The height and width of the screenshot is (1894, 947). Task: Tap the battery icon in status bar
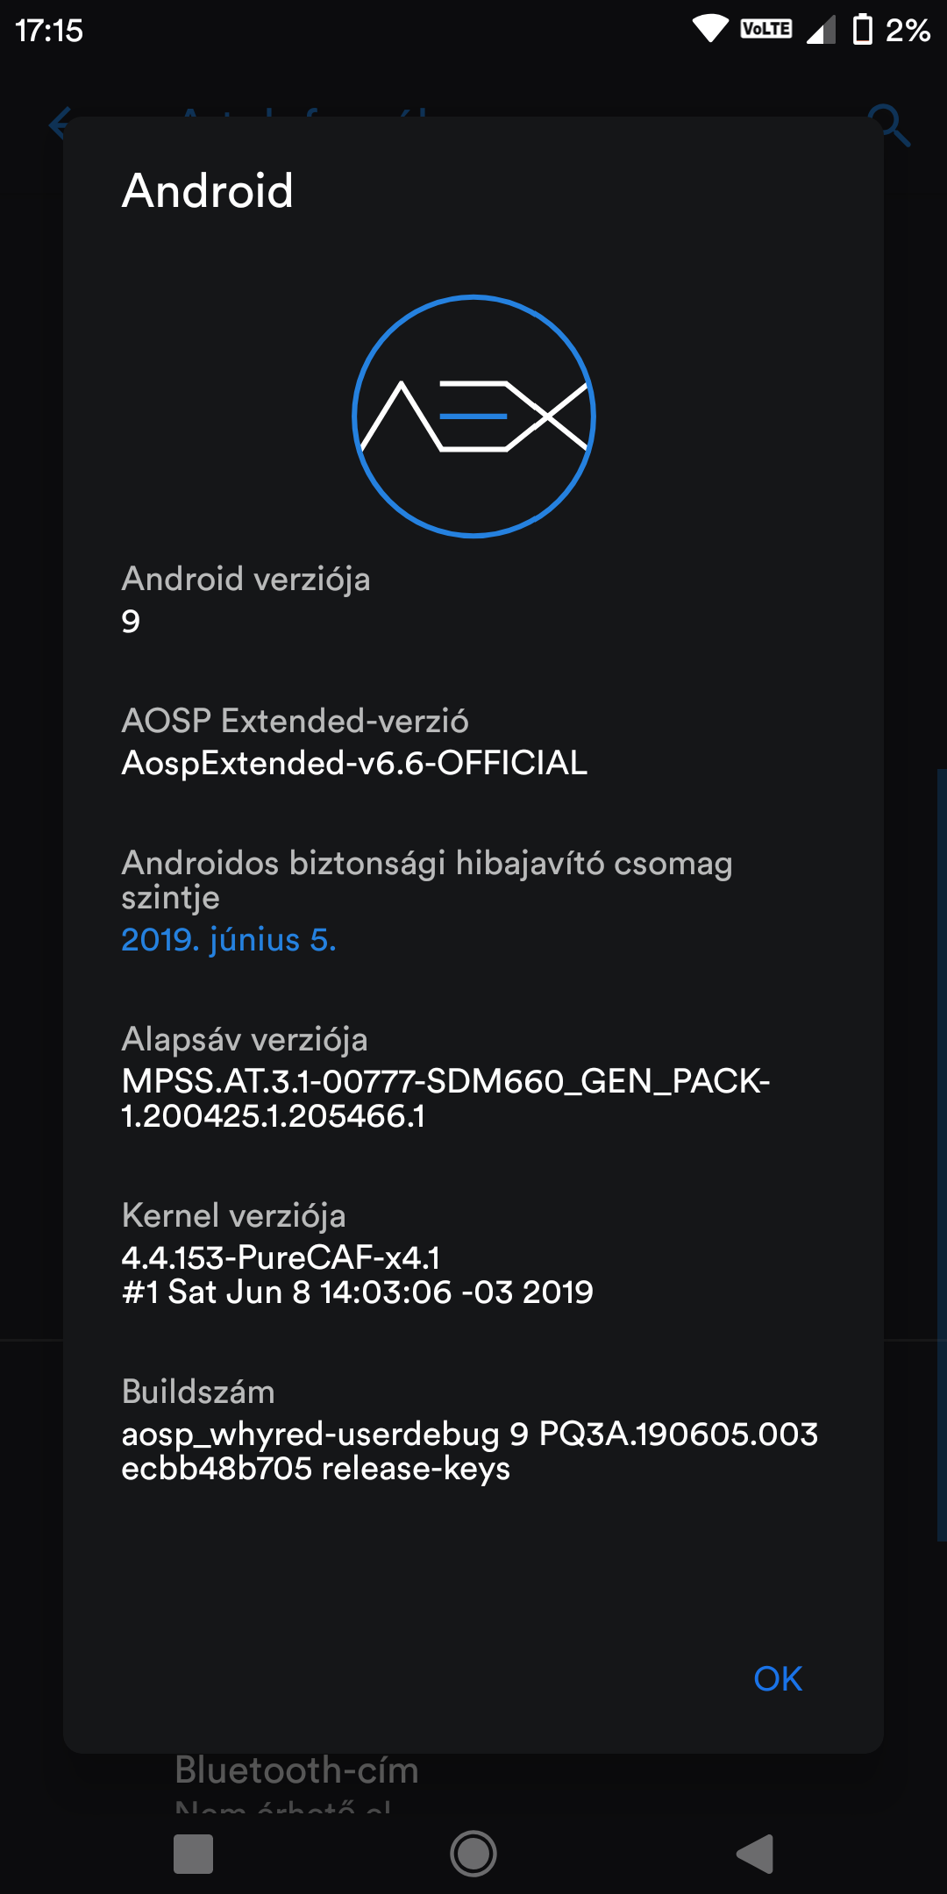point(863,30)
